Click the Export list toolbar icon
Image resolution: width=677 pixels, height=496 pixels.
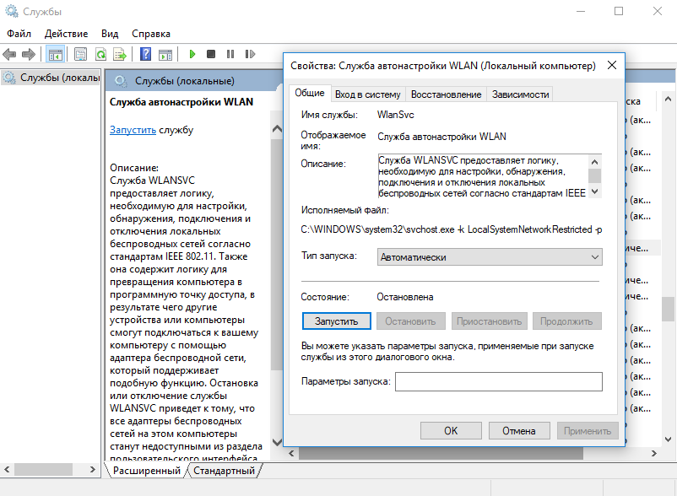point(120,54)
